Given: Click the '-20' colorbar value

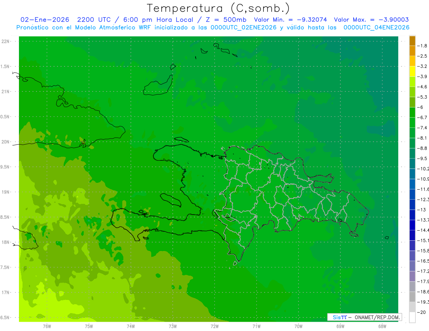Looking at the screenshot, I should coord(421,312).
